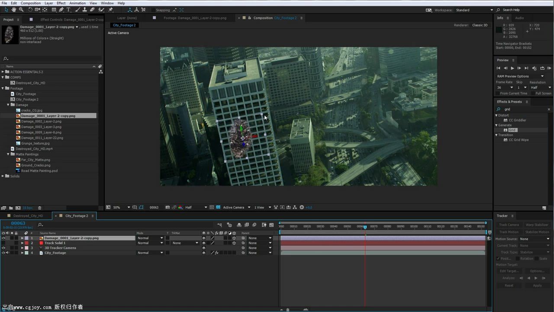Switch to the Destroyed_City_HD timeline tab

pyautogui.click(x=28, y=216)
